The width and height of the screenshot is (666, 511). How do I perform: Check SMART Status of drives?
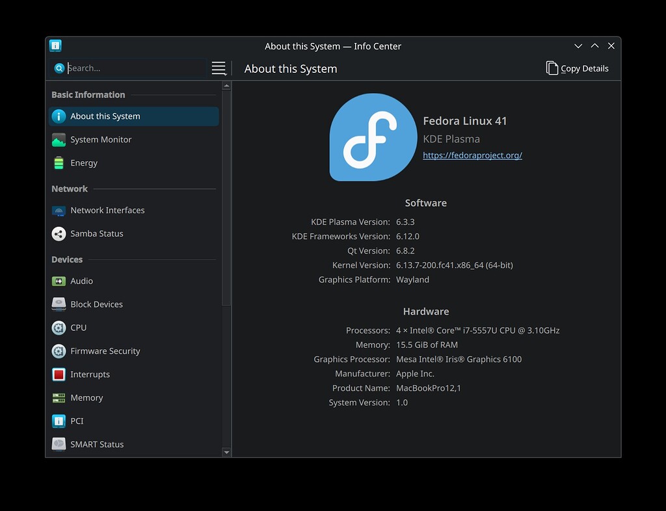[x=98, y=444]
